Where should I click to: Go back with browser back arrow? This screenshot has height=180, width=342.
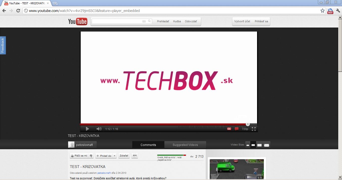pos(4,11)
